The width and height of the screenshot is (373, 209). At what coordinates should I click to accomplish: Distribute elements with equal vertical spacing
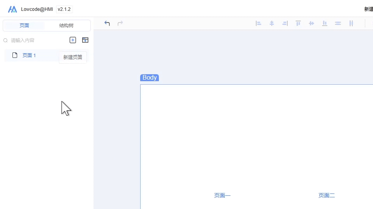(338, 23)
